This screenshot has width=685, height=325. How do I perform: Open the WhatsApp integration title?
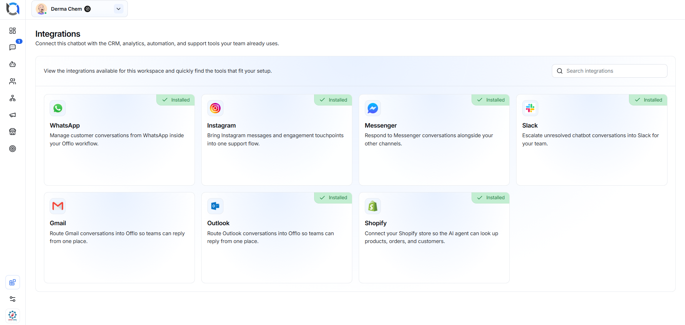click(x=65, y=125)
